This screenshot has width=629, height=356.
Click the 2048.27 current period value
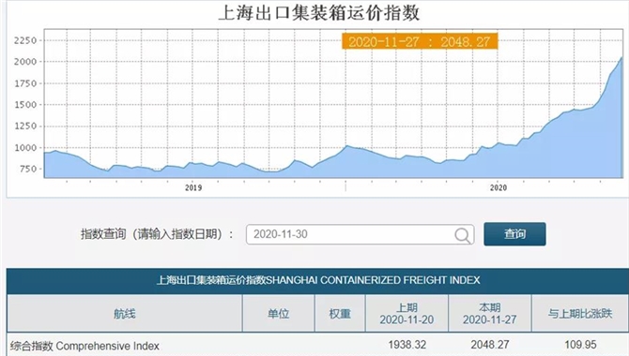[x=490, y=345]
